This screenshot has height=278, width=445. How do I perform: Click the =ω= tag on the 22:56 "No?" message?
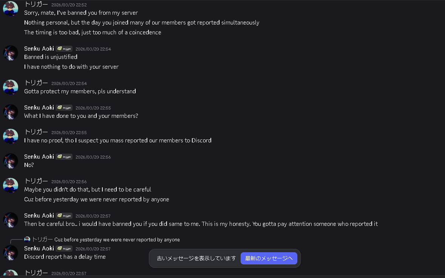[64, 157]
